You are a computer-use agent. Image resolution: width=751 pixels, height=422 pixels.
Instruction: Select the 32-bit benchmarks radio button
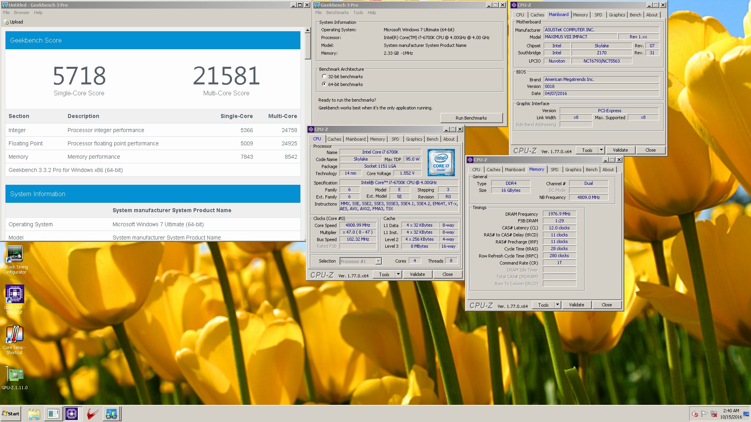click(324, 76)
